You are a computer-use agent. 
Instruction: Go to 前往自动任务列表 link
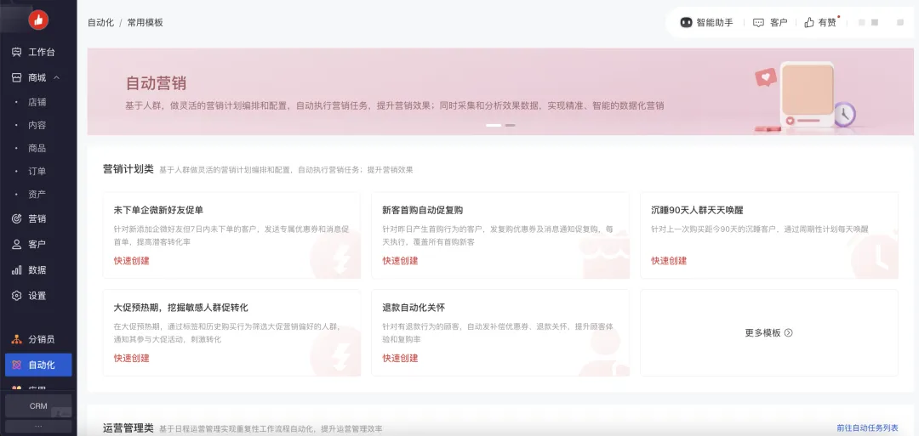866,428
